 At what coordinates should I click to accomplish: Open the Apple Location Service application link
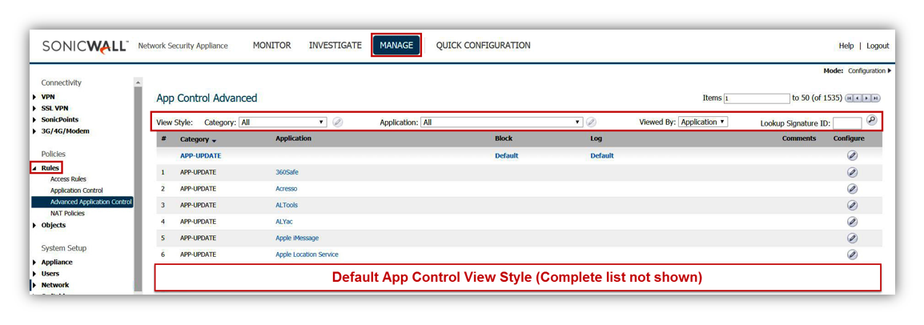(x=307, y=255)
